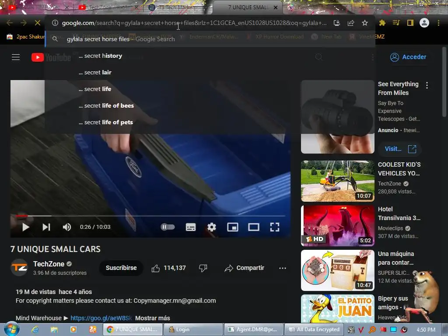Image resolution: width=448 pixels, height=336 pixels.
Task: Toggle subtitles/closed captions in the player
Action: coord(191,227)
